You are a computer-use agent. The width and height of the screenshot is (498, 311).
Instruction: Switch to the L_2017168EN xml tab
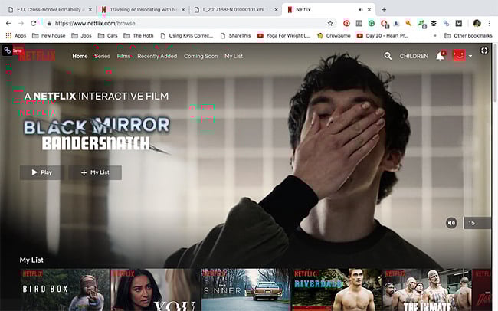pos(236,10)
